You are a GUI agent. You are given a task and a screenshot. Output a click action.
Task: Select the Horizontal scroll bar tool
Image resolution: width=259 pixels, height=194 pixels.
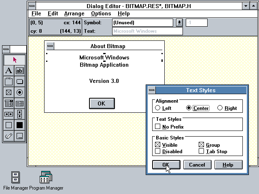(9, 114)
